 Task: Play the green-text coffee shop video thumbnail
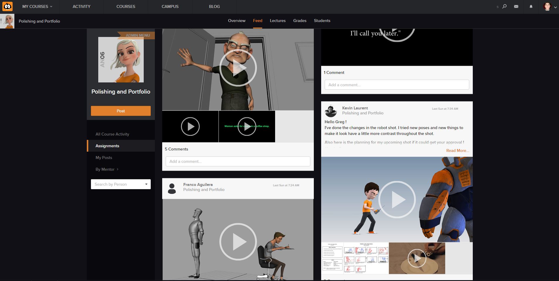pyautogui.click(x=247, y=126)
